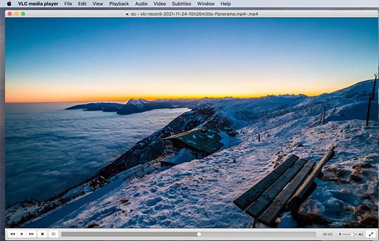
Task: Open the Playback menu
Action: [119, 4]
